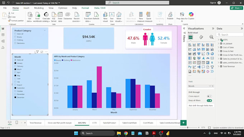Viewport: 244px width, 137px height.
Task: Expand the Total Revenue table
Action: [x=219, y=67]
